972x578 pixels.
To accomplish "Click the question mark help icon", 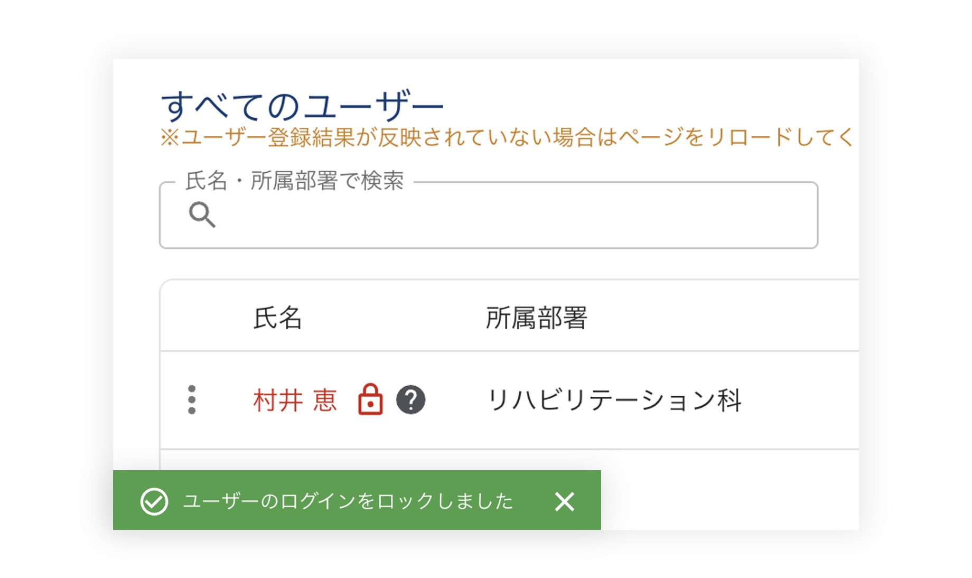I will [410, 400].
